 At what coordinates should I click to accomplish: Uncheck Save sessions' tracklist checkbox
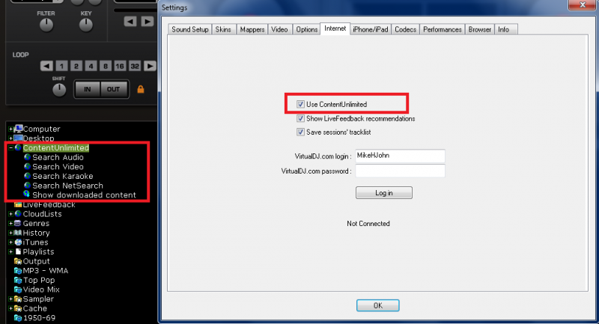tap(301, 132)
